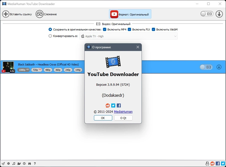Click the YouTube Downloader film-strip logo
226x167 pixels.
[113, 62]
